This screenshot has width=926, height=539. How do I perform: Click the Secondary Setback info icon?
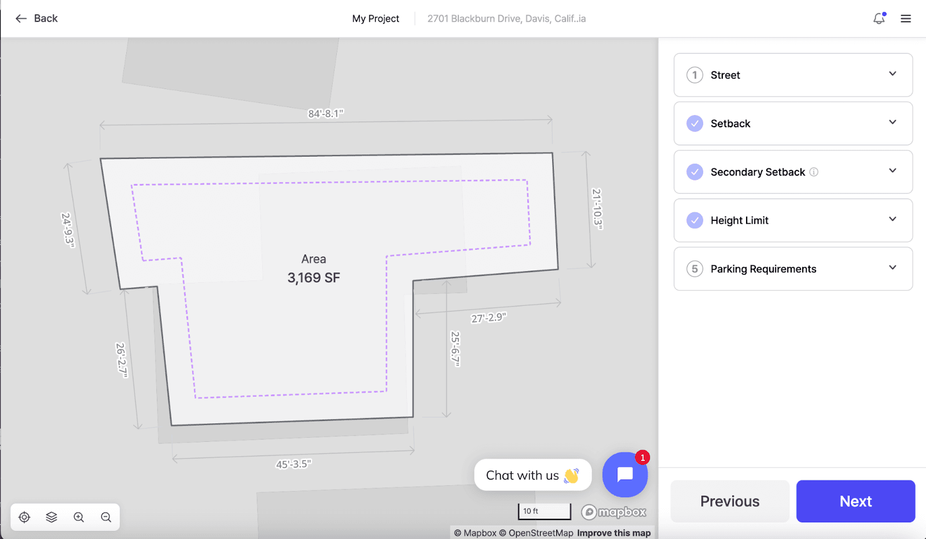(814, 172)
